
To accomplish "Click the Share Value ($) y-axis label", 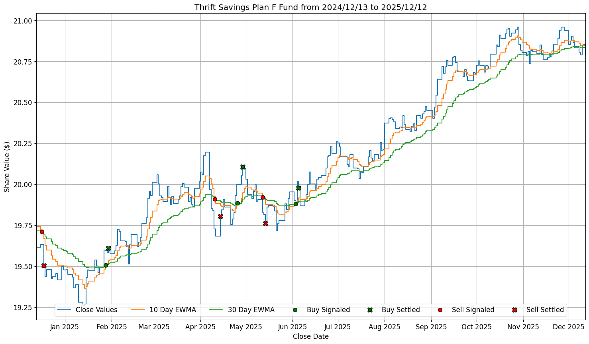I will pos(7,166).
